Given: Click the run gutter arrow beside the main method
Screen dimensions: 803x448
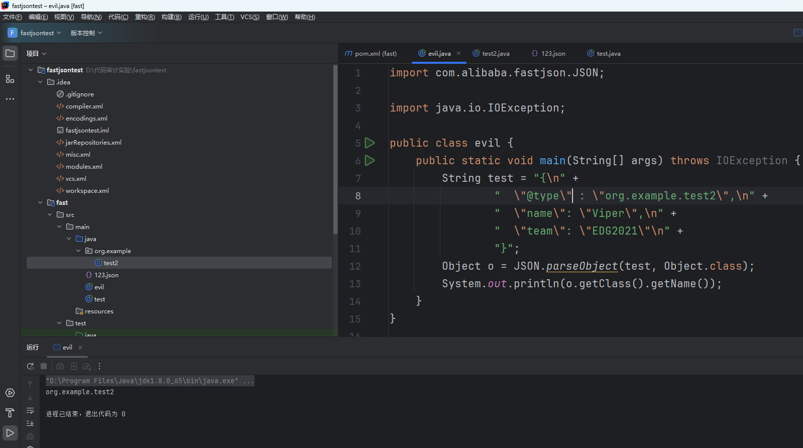Looking at the screenshot, I should [370, 161].
